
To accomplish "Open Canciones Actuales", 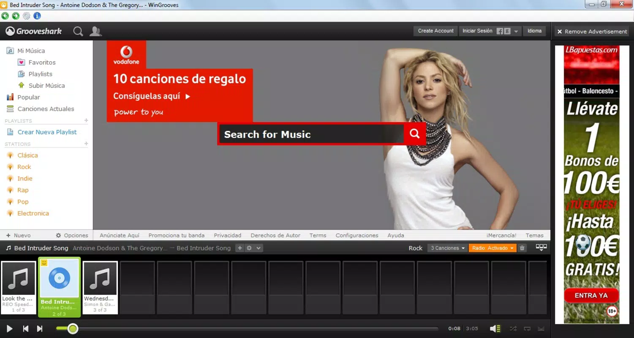I will tap(46, 109).
